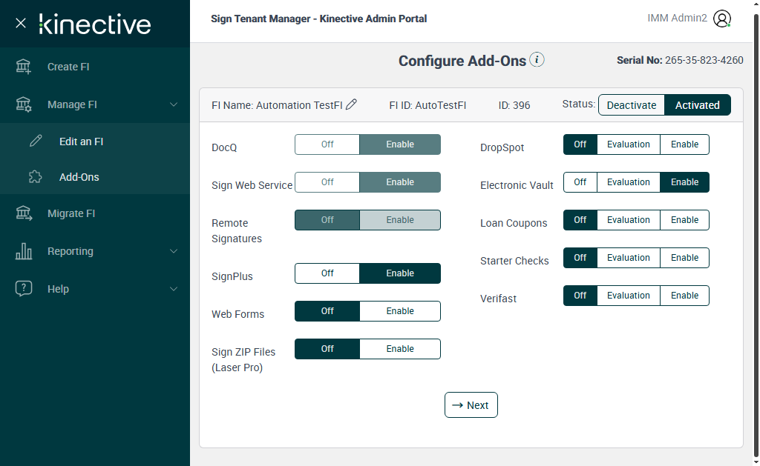Viewport: 760px width, 466px height.
Task: Turn Electronic Vault Off
Action: click(580, 182)
